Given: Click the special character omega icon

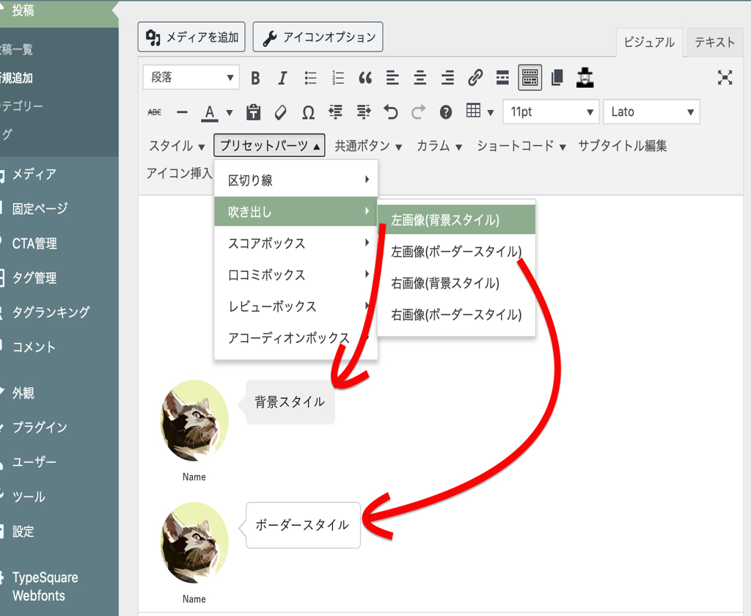Looking at the screenshot, I should [309, 112].
